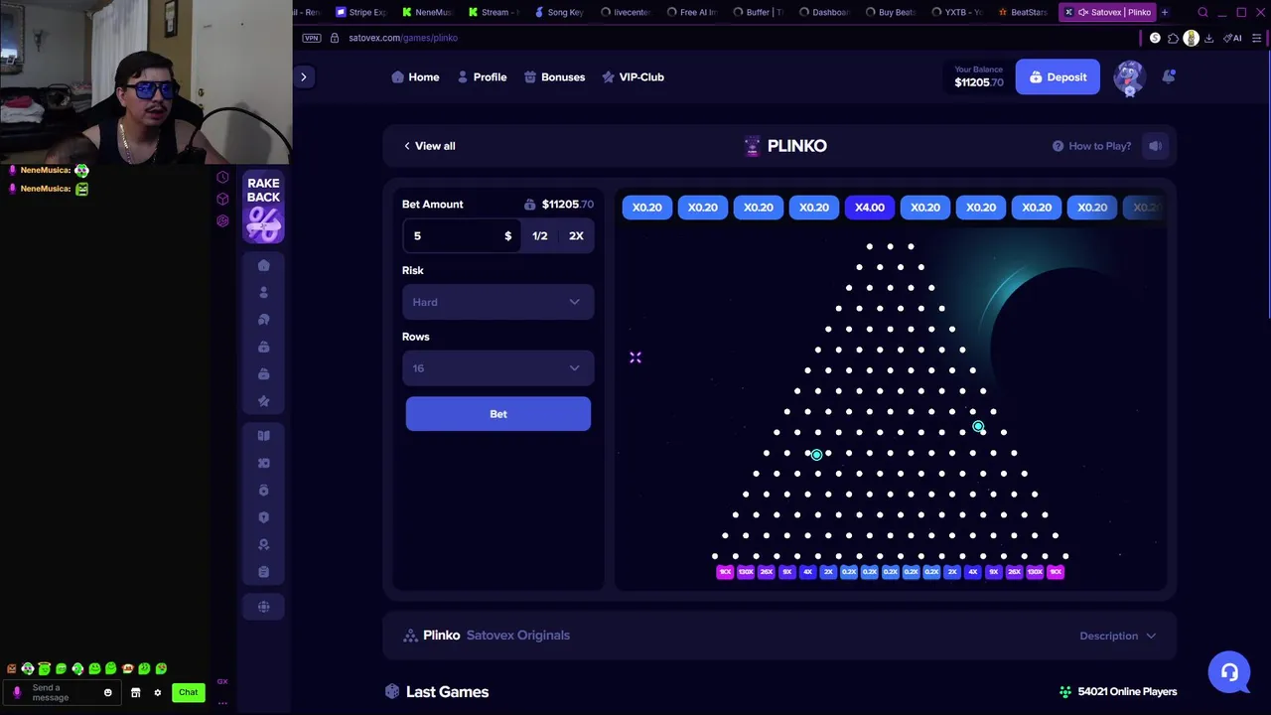Open the chat store icon

coord(136,692)
